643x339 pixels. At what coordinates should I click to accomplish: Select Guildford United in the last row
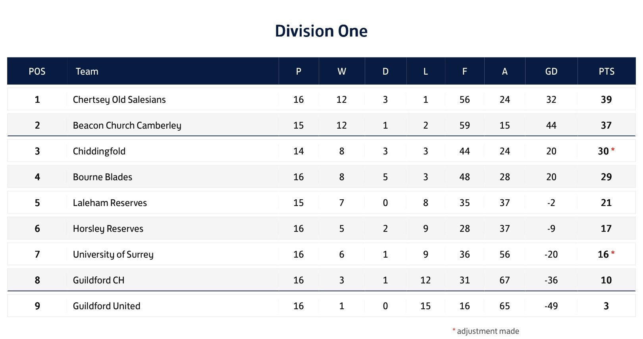[x=106, y=306]
